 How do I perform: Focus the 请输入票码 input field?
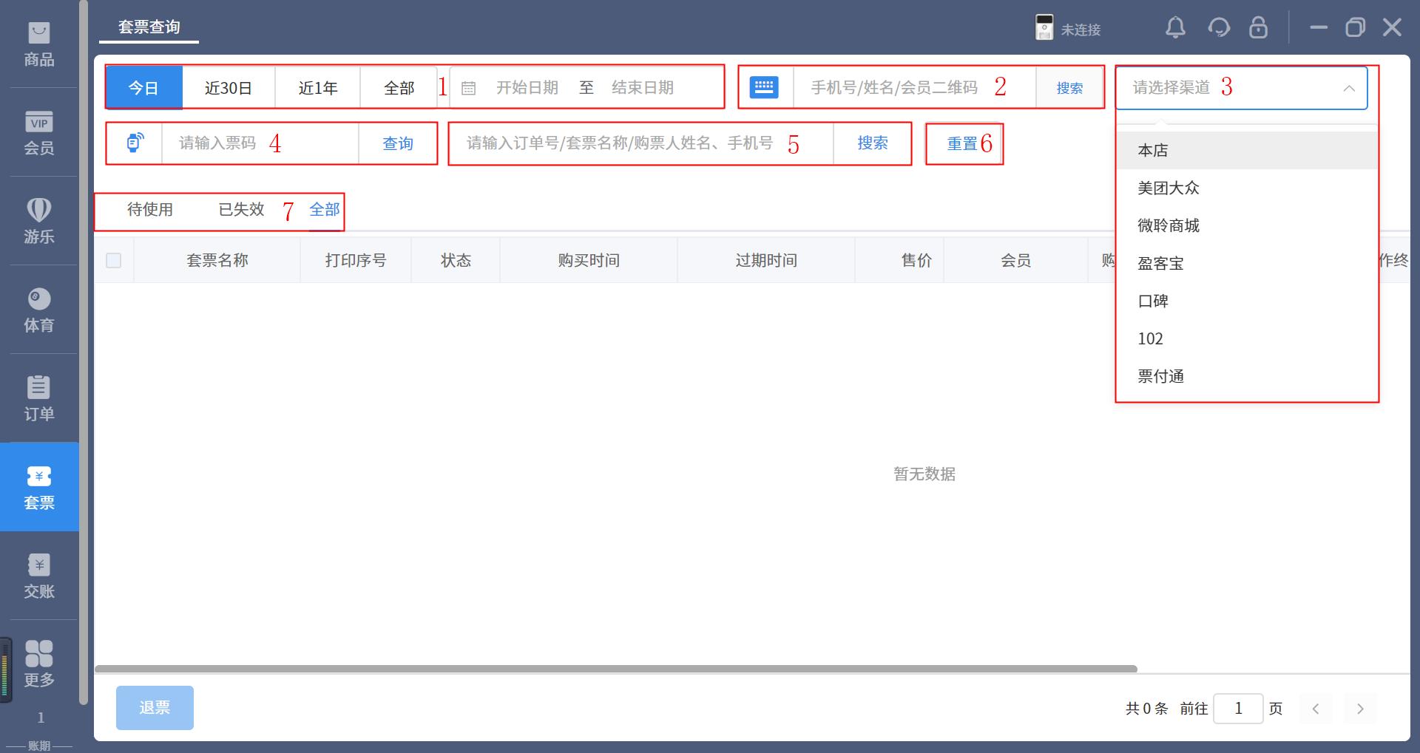tap(260, 143)
